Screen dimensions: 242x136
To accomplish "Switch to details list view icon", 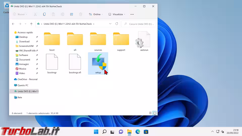I will click(150, 113).
